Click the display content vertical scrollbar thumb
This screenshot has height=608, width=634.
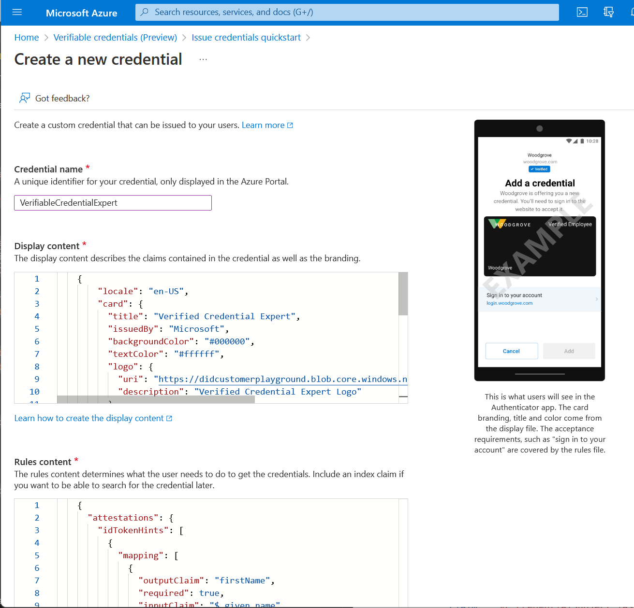click(x=403, y=294)
